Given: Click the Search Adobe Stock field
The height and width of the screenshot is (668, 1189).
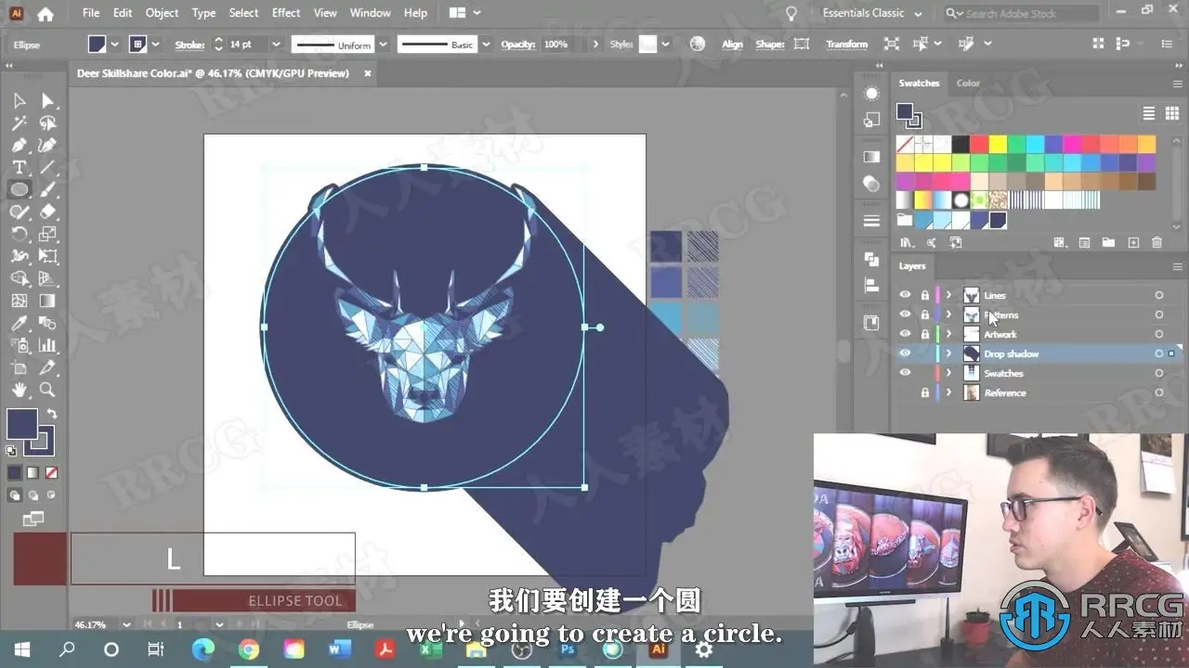Looking at the screenshot, I should click(1020, 13).
